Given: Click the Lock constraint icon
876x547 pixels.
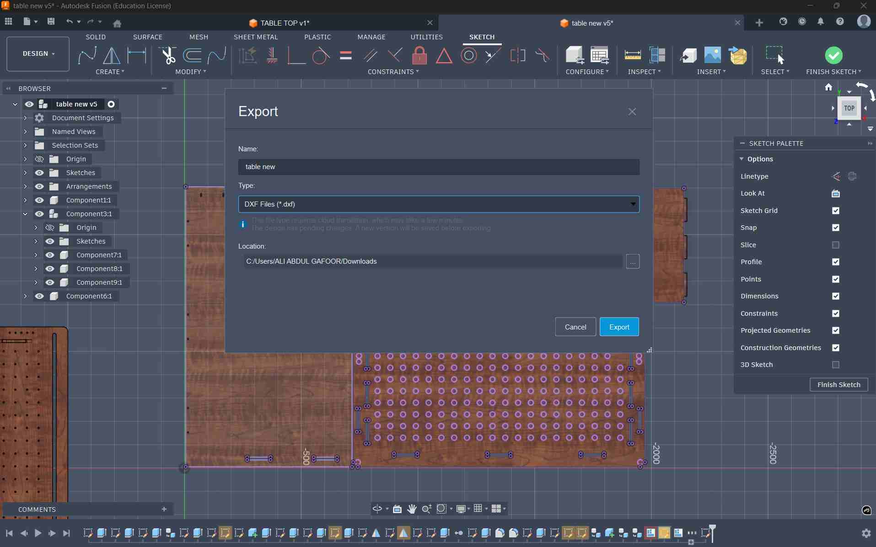Looking at the screenshot, I should click(419, 56).
